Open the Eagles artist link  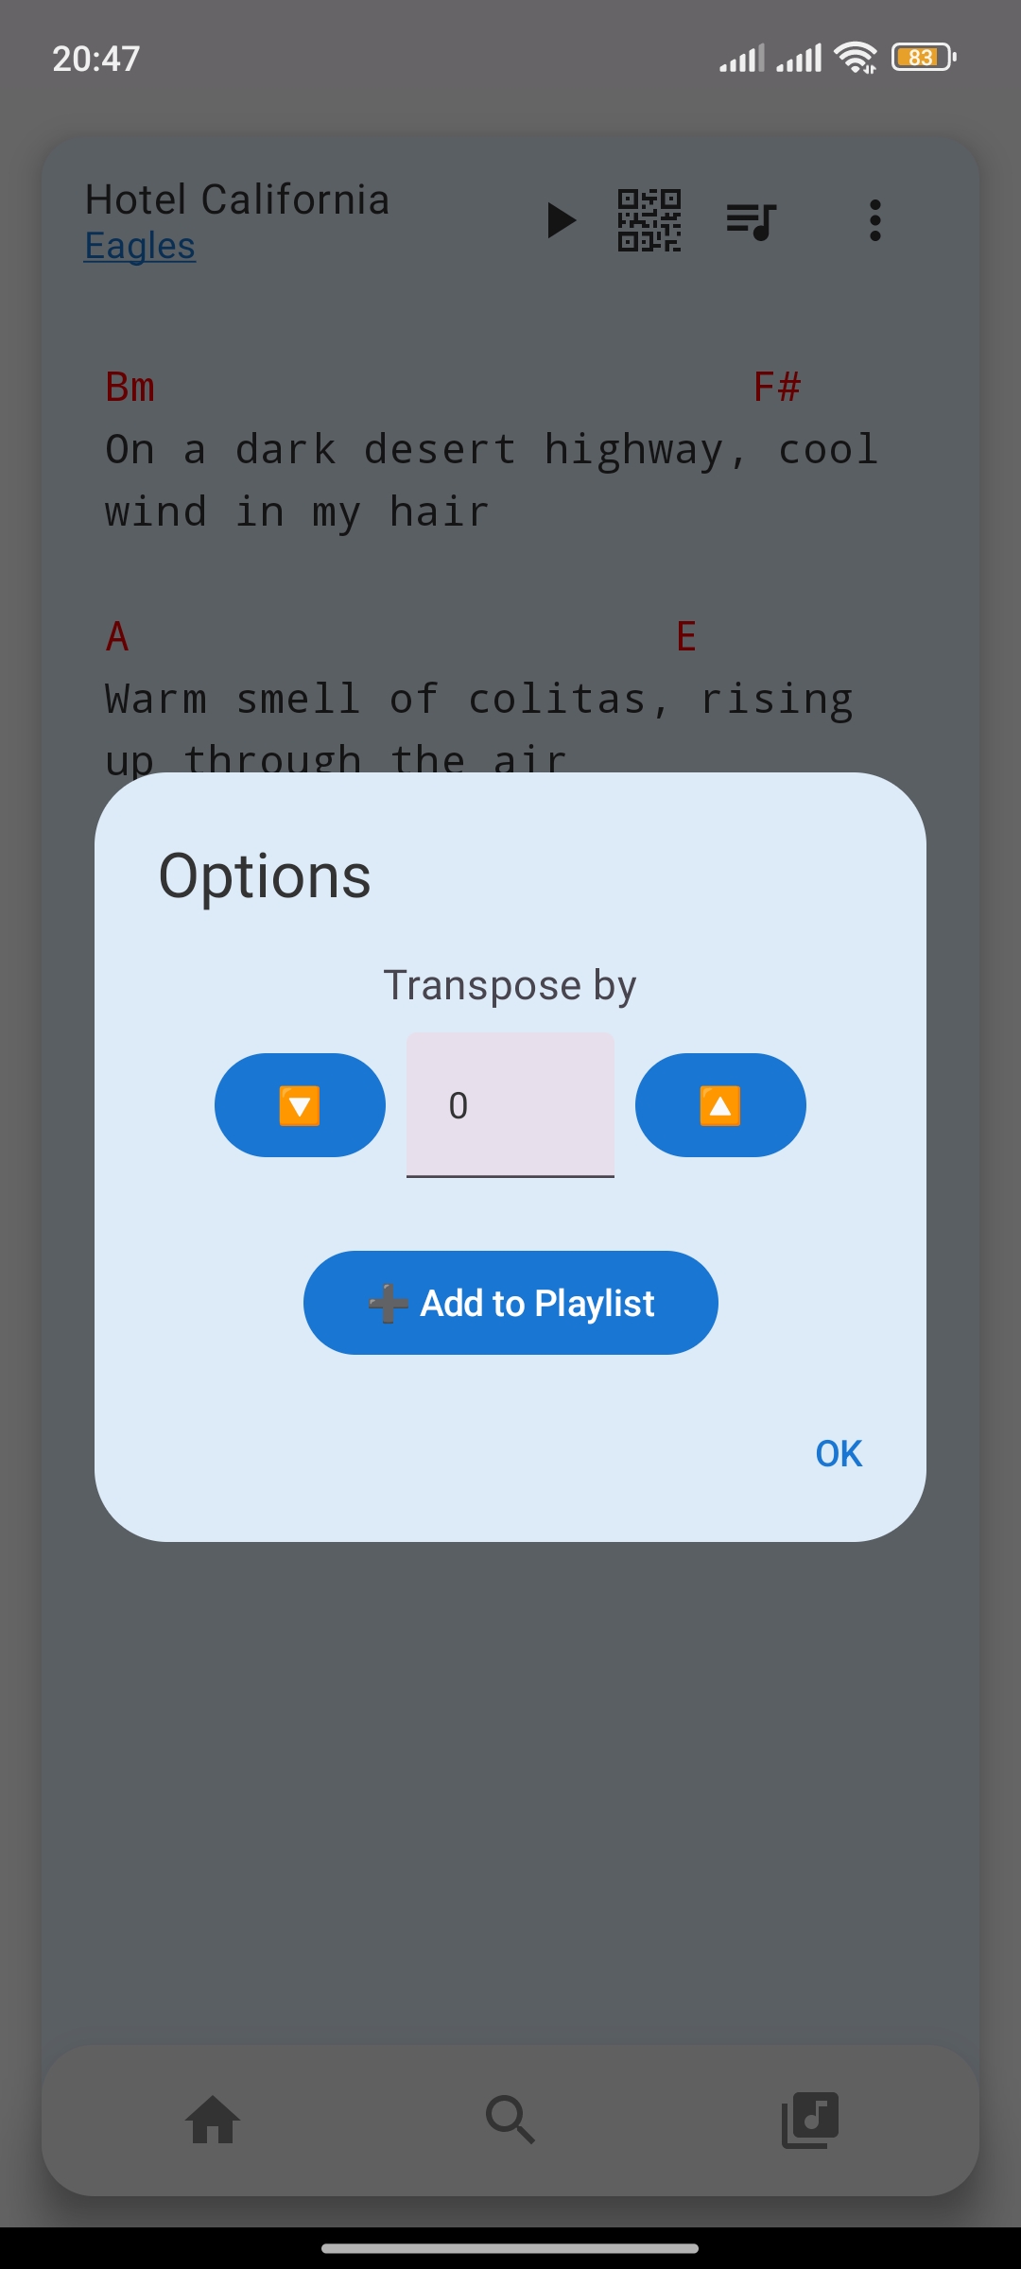140,246
